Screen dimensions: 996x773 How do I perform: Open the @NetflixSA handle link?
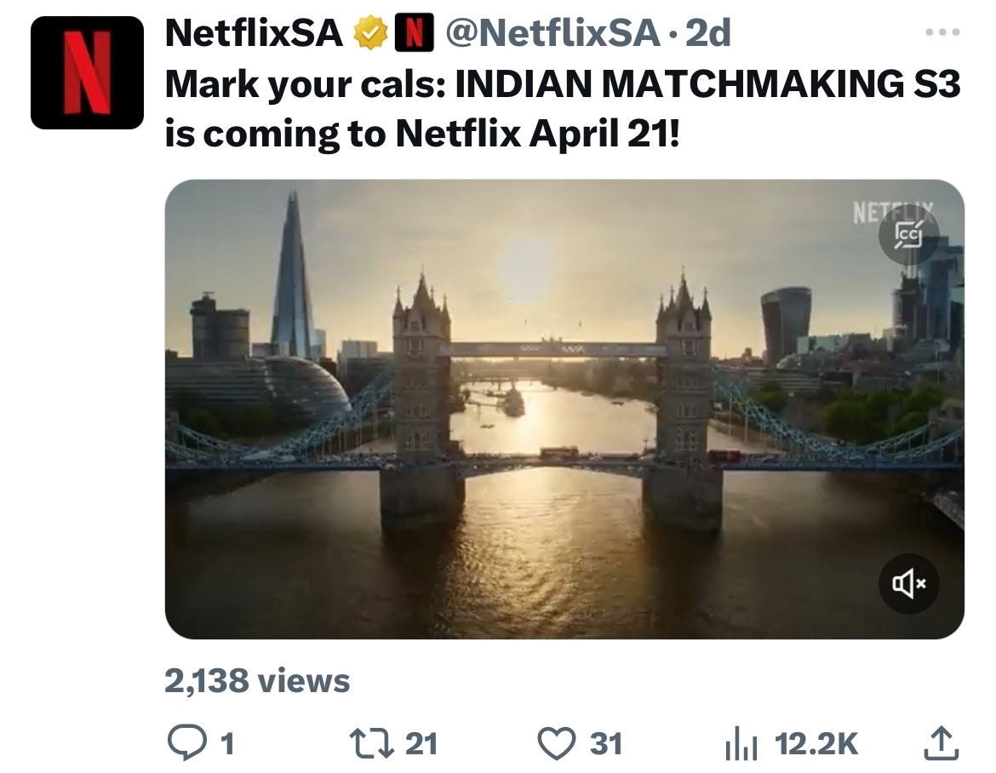coord(552,34)
